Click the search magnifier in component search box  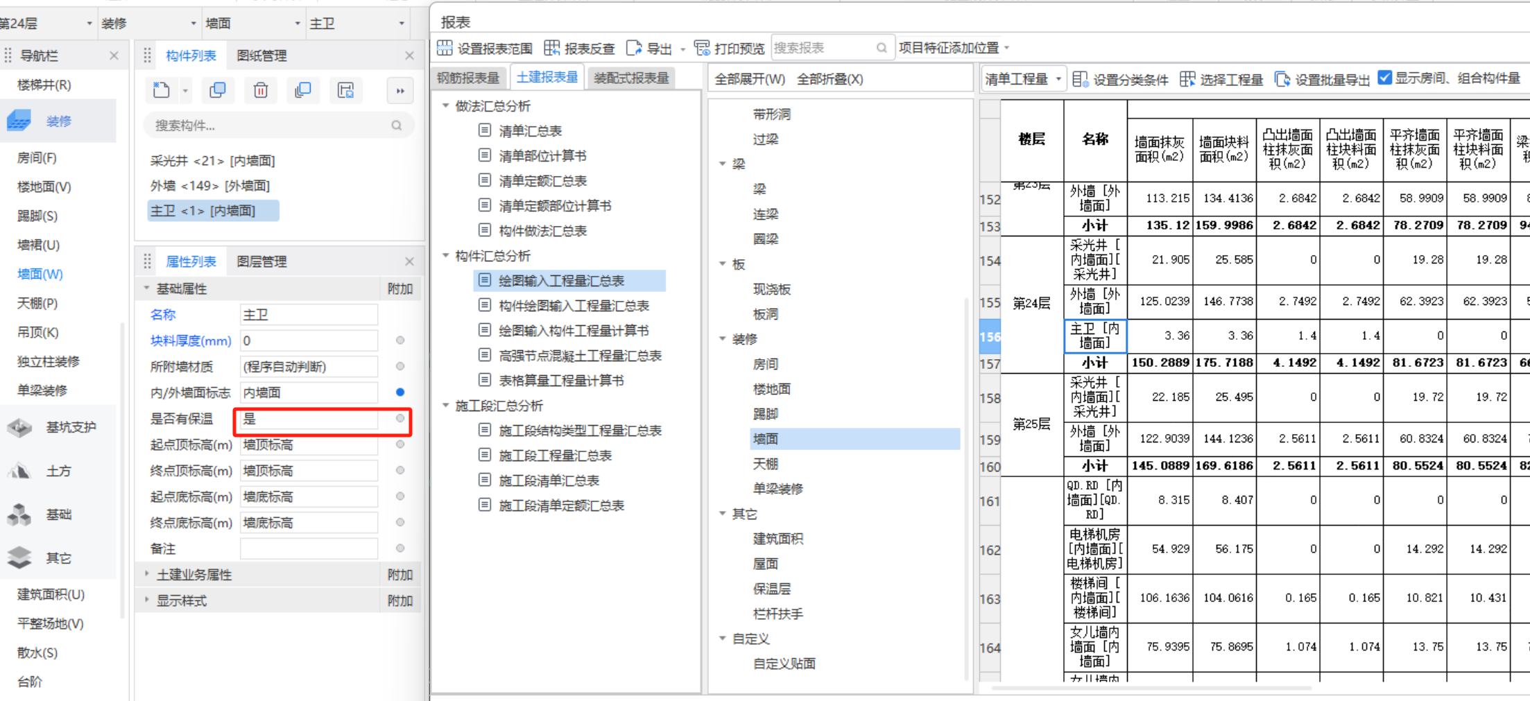pyautogui.click(x=396, y=126)
